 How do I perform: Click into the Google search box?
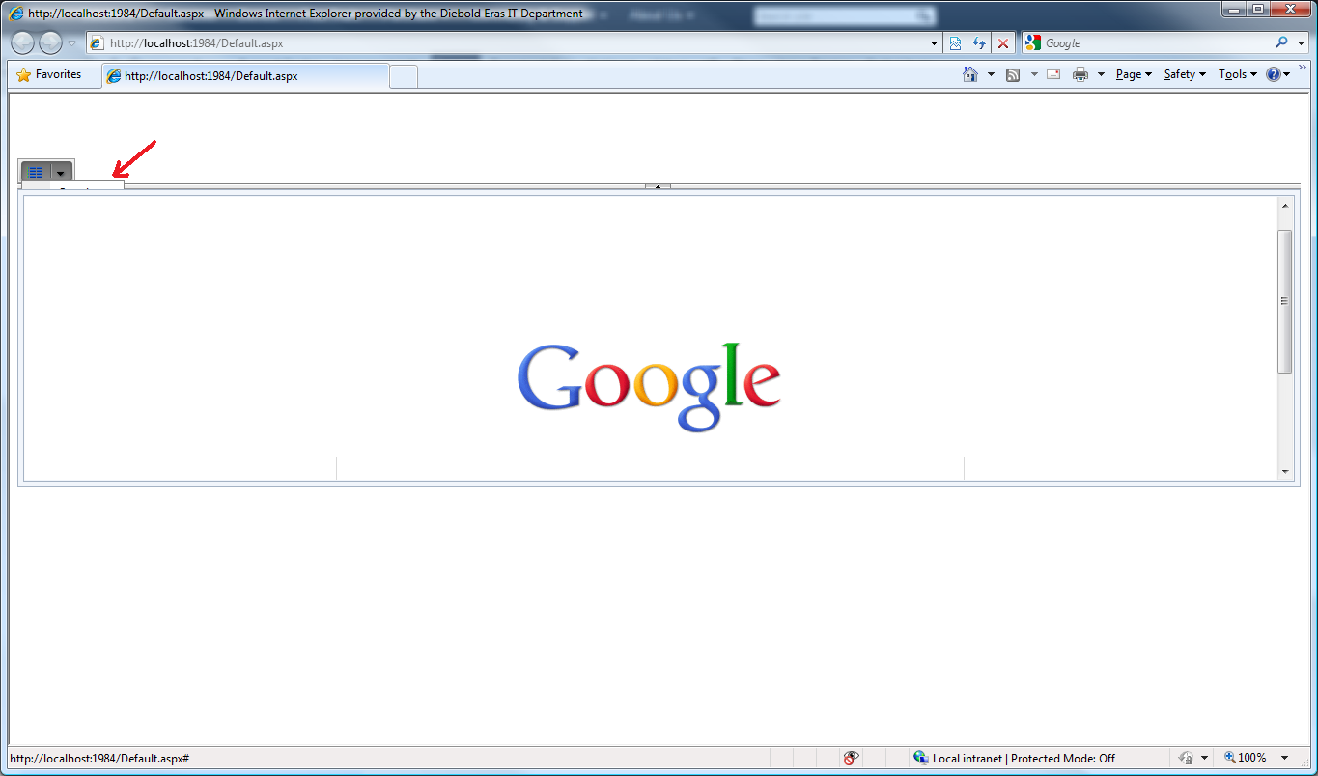1155,43
